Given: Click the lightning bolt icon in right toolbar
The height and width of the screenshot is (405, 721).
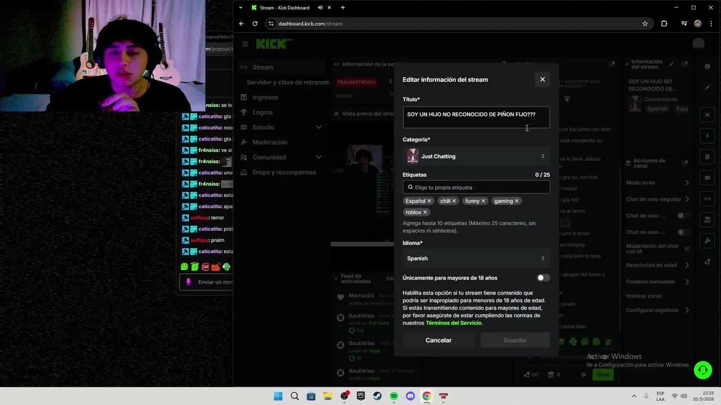Looking at the screenshot, I should click(707, 136).
